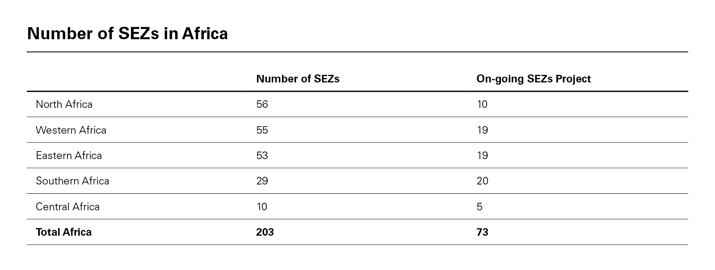Image resolution: width=715 pixels, height=270 pixels.
Task: Click the bold 'Total Africa' row label
Action: (x=63, y=232)
